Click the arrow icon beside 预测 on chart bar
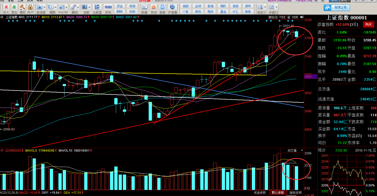 (x=301, y=17)
